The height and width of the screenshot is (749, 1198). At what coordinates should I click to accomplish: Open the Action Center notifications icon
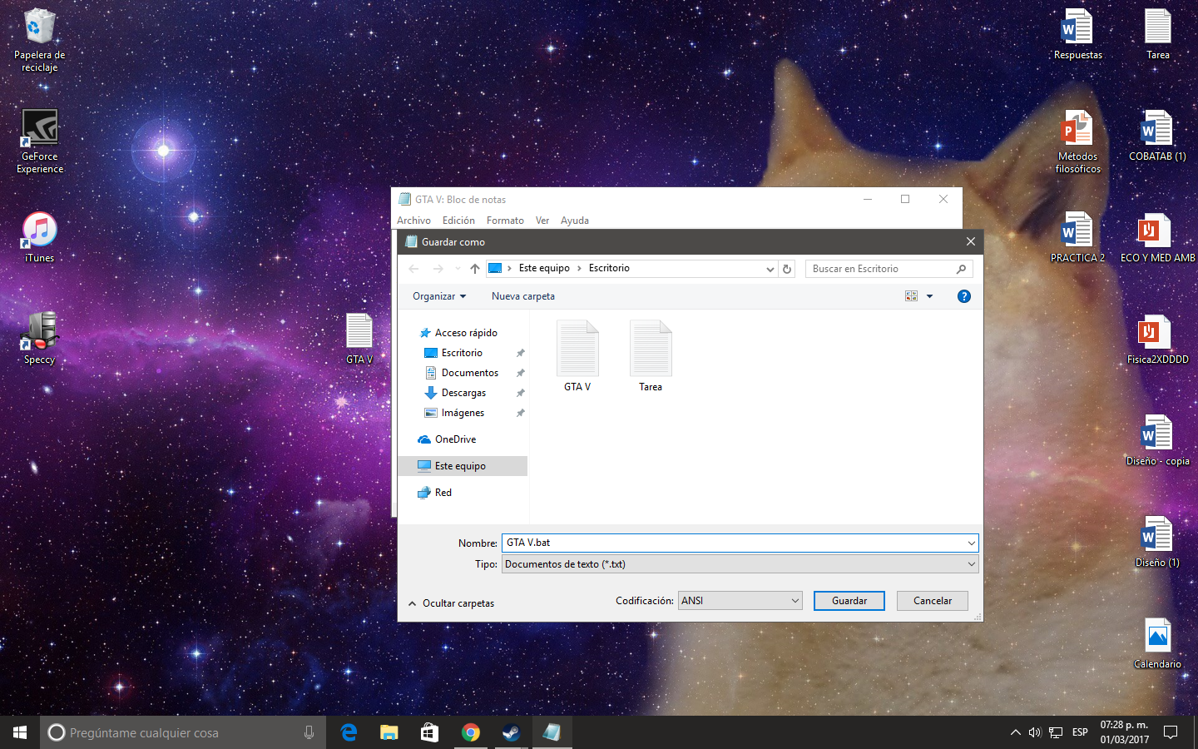point(1171,732)
